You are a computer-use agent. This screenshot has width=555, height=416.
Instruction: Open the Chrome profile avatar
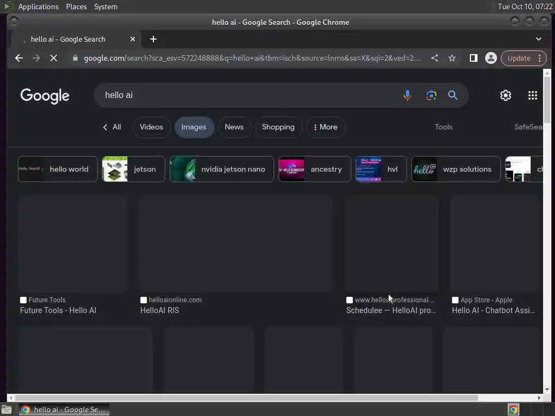491,58
